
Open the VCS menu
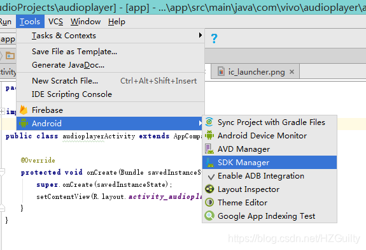(55, 22)
